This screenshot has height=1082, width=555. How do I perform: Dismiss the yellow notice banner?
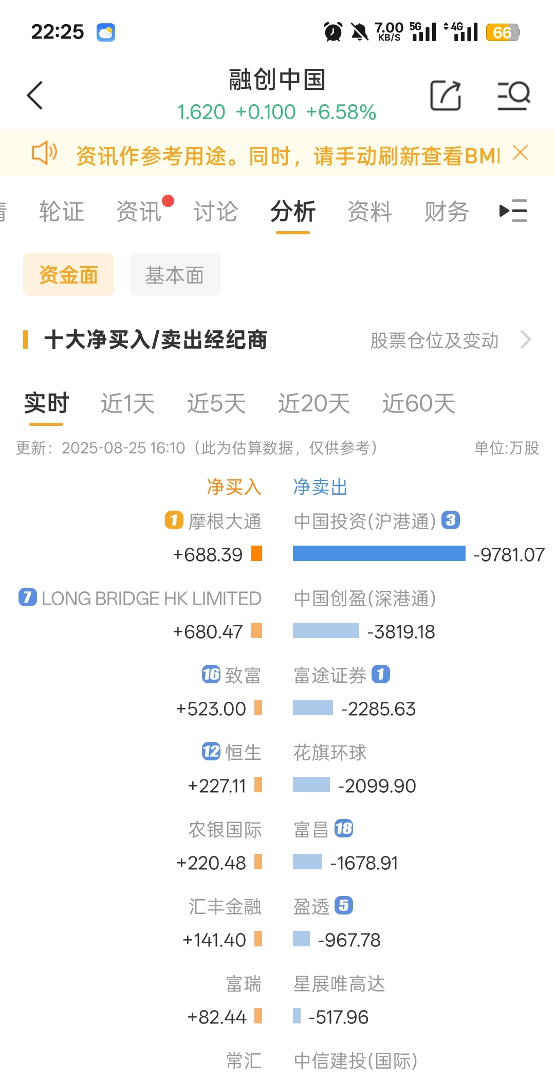[x=521, y=153]
